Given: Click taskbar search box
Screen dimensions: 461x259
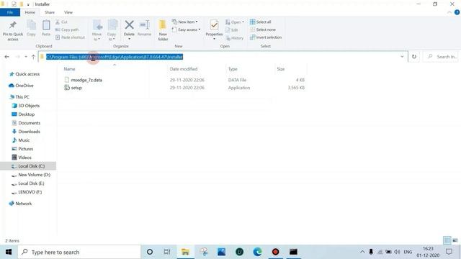Looking at the screenshot, I should 79,252.
